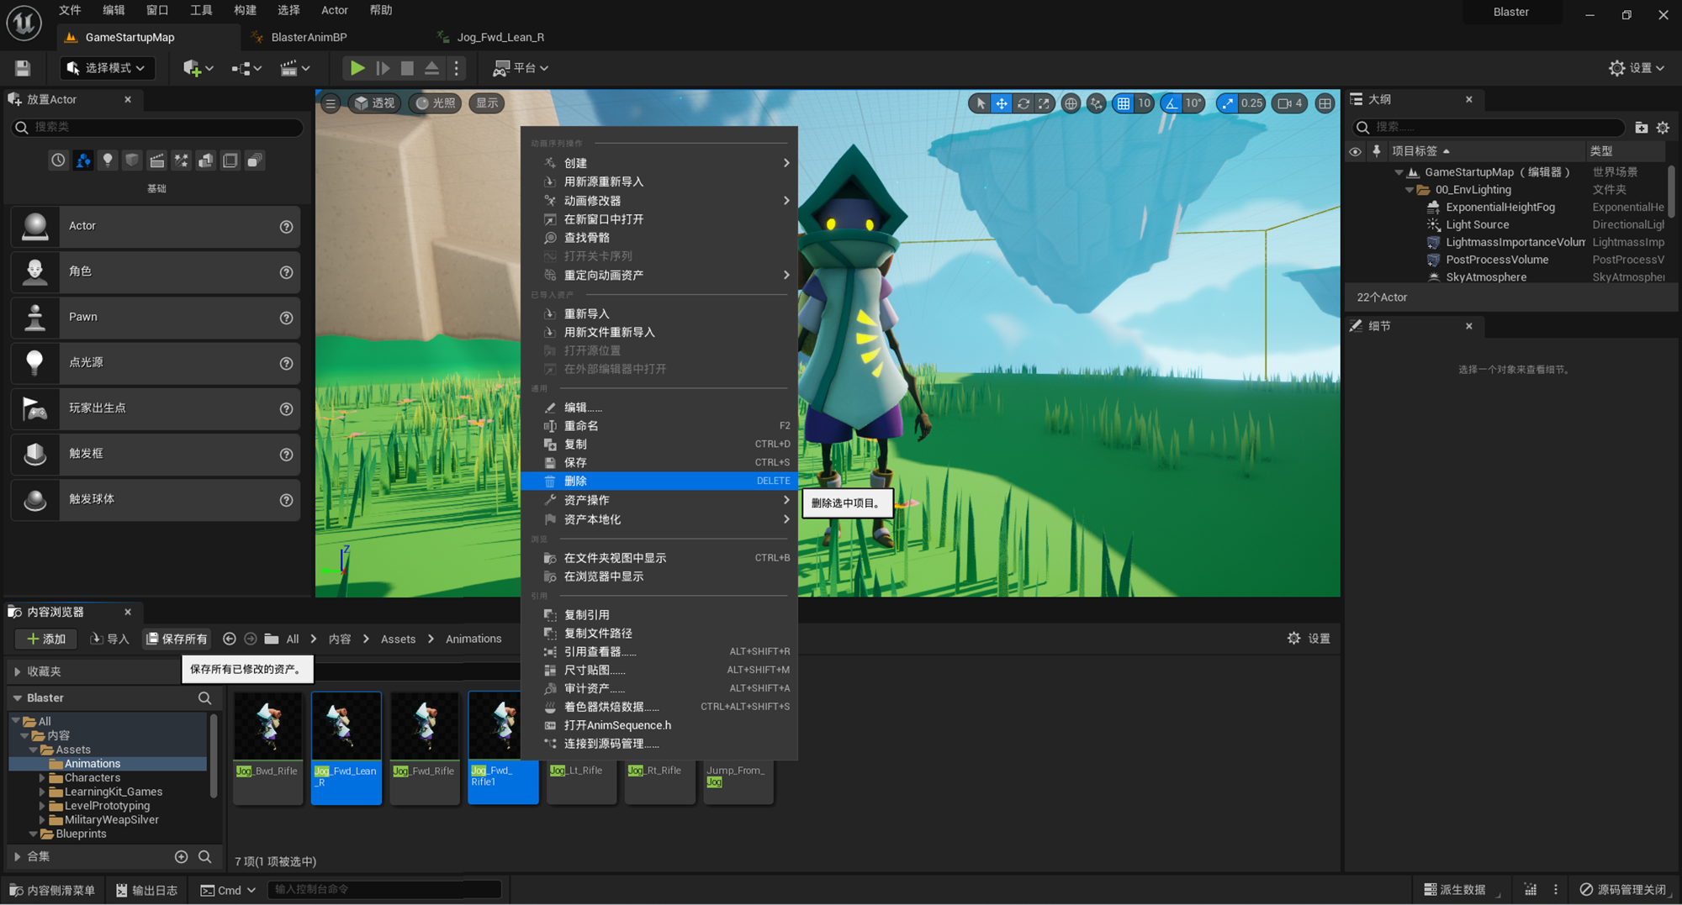1682x905 pixels.
Task: Click the stop simulation square button
Action: coord(407,68)
